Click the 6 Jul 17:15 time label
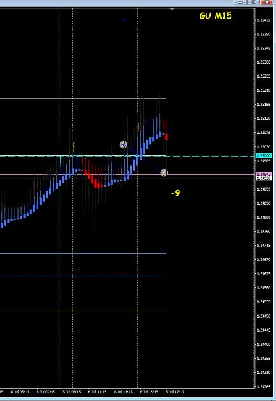276x401 pixels. (175, 392)
